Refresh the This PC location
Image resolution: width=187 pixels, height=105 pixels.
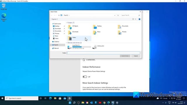pos(118,15)
